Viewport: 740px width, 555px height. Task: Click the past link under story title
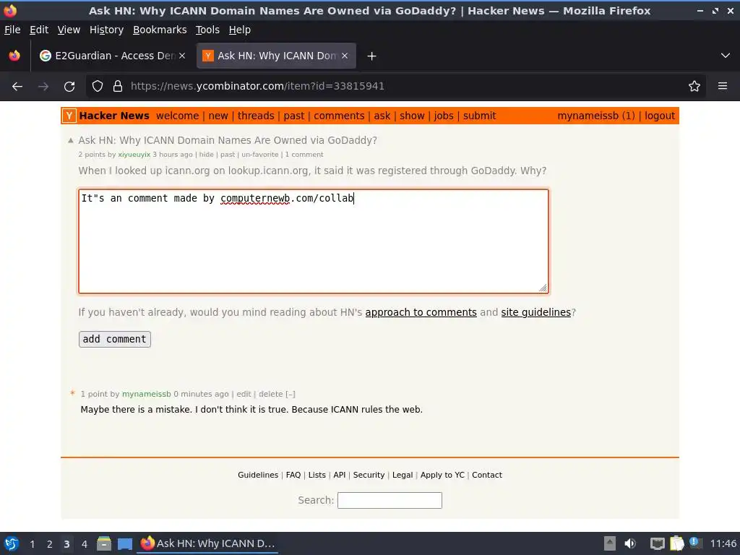(228, 155)
